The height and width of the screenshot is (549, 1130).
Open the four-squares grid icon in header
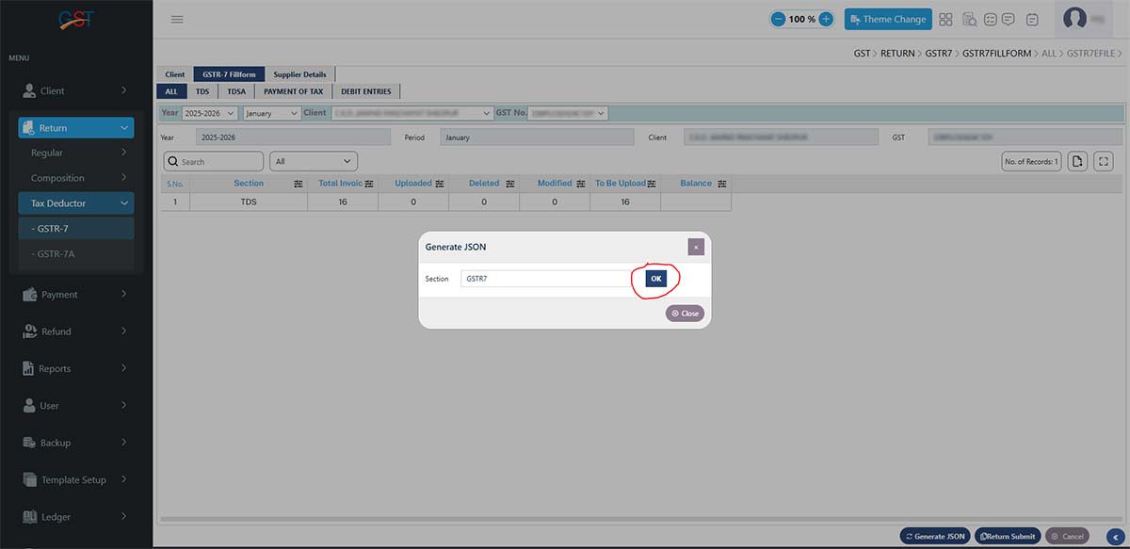tap(945, 19)
